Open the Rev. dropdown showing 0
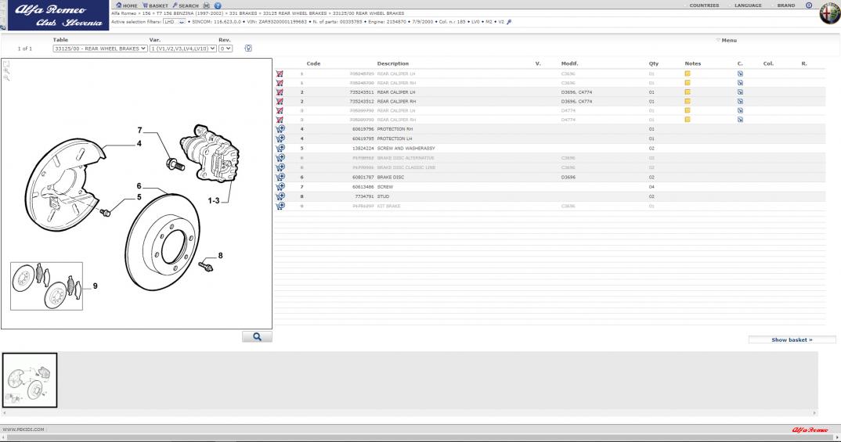Image resolution: width=841 pixels, height=442 pixels. point(226,49)
